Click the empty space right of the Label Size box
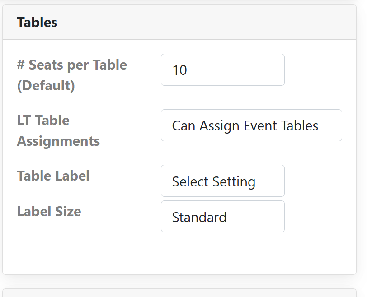 coord(319,217)
